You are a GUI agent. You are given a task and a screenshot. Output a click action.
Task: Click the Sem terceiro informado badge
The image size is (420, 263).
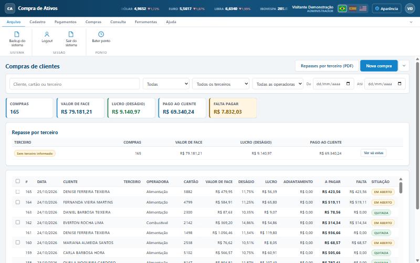point(35,154)
